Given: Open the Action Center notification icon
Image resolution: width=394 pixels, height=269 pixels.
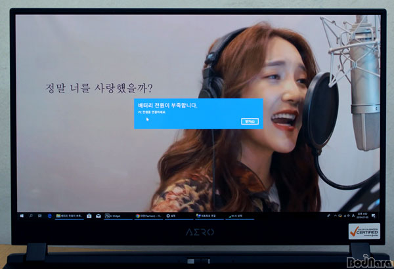Looking at the screenshot, I should 374,216.
